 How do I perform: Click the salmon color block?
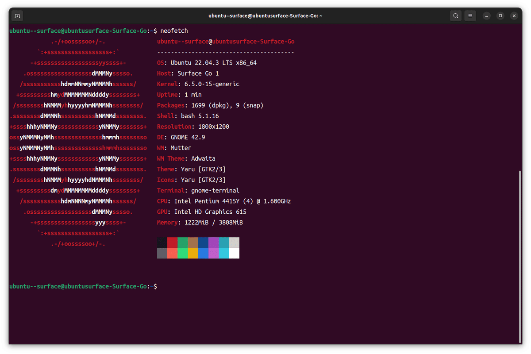pyautogui.click(x=172, y=253)
